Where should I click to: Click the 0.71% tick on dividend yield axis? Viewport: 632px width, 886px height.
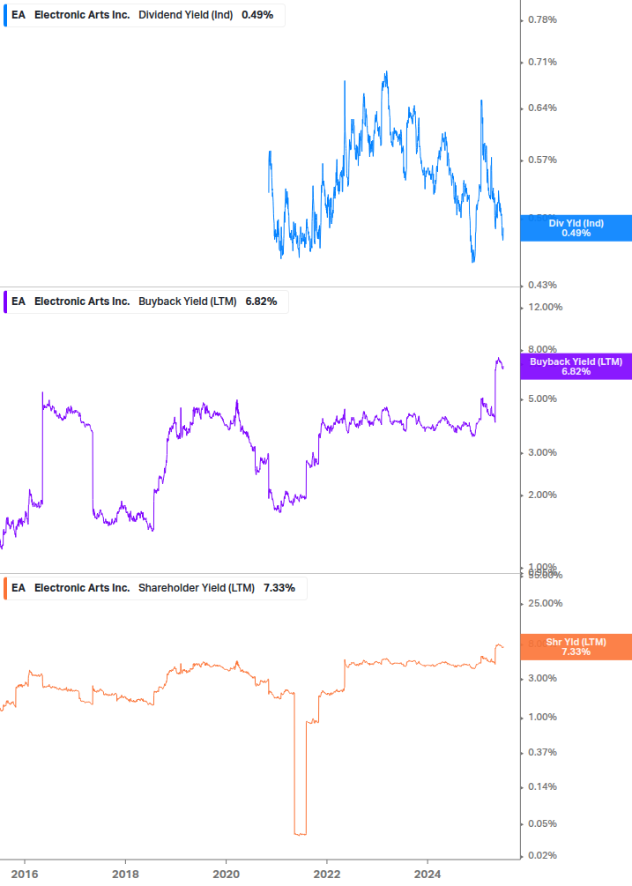pyautogui.click(x=542, y=63)
